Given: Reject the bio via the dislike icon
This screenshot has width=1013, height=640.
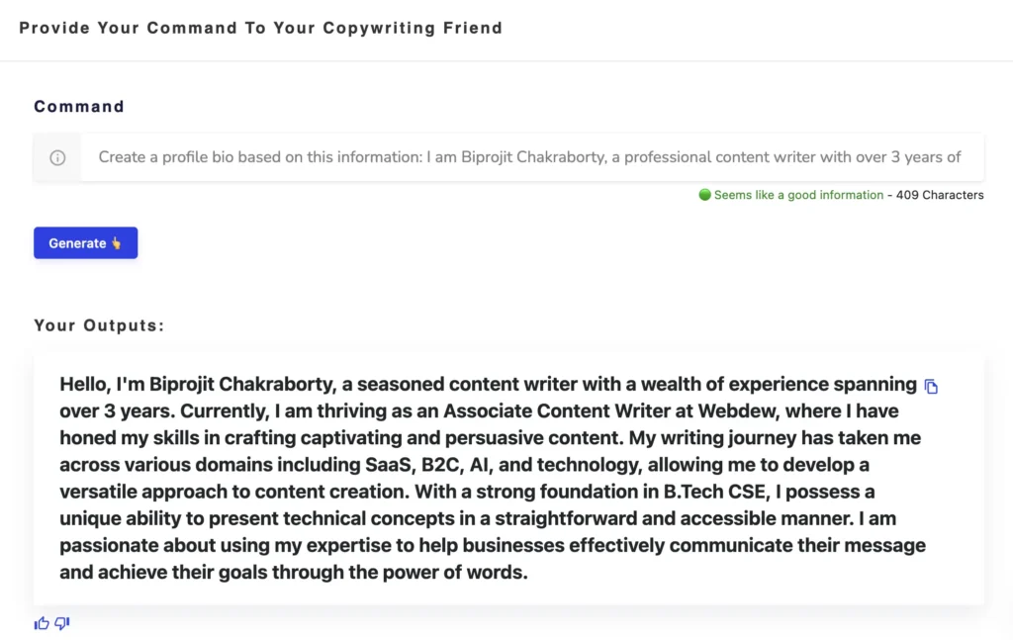Looking at the screenshot, I should [61, 622].
